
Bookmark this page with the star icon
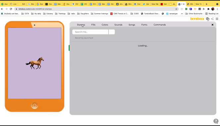click(x=176, y=9)
